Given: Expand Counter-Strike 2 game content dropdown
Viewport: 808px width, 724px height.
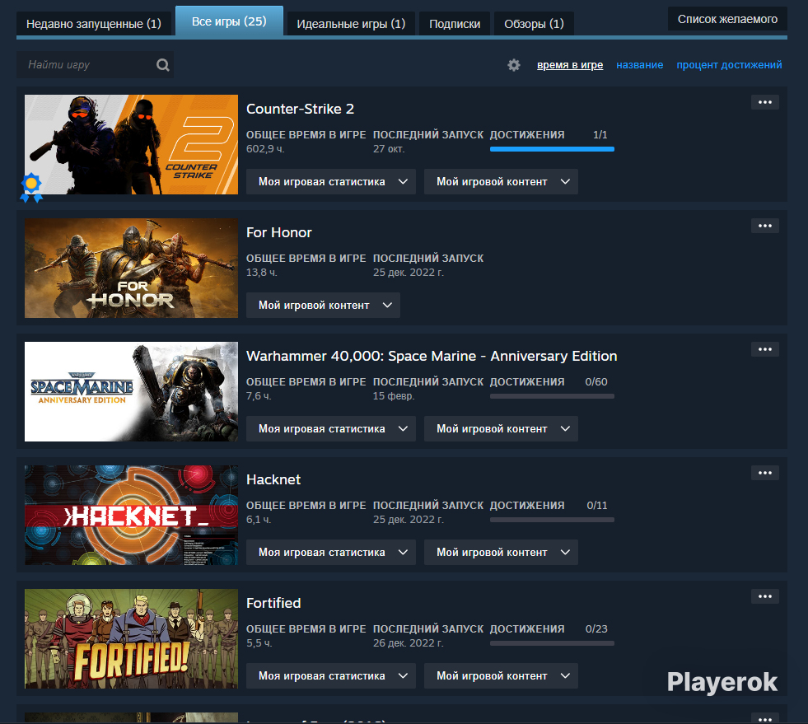Looking at the screenshot, I should pos(501,182).
